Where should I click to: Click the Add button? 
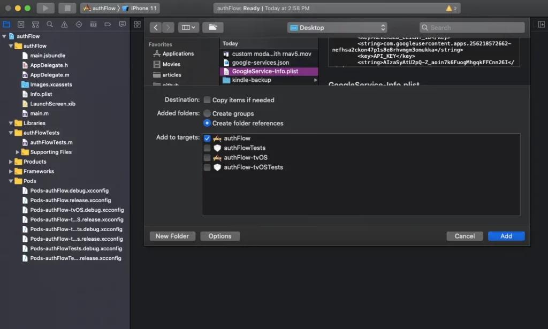pyautogui.click(x=506, y=236)
